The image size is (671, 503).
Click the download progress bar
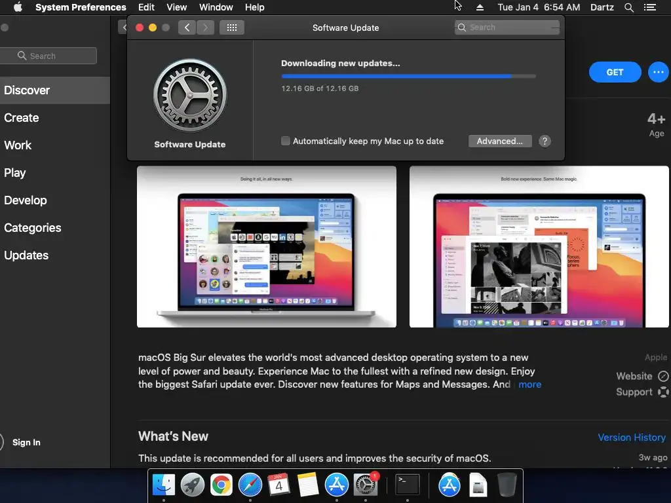pyautogui.click(x=408, y=76)
